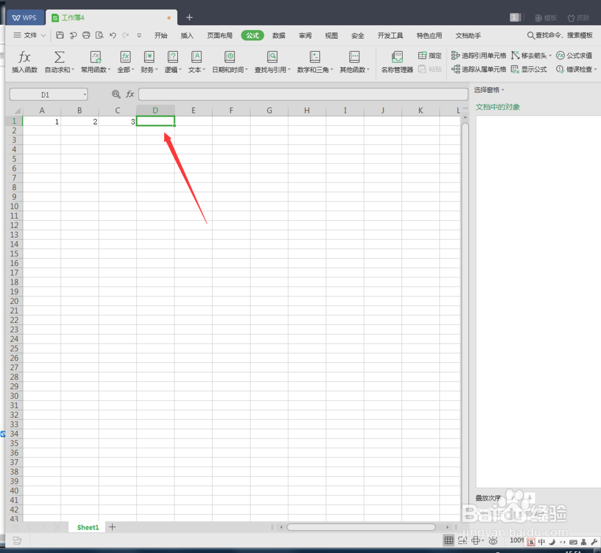Click the search commands box (查找命令)
Screen dimensions: 601x553
coord(560,36)
